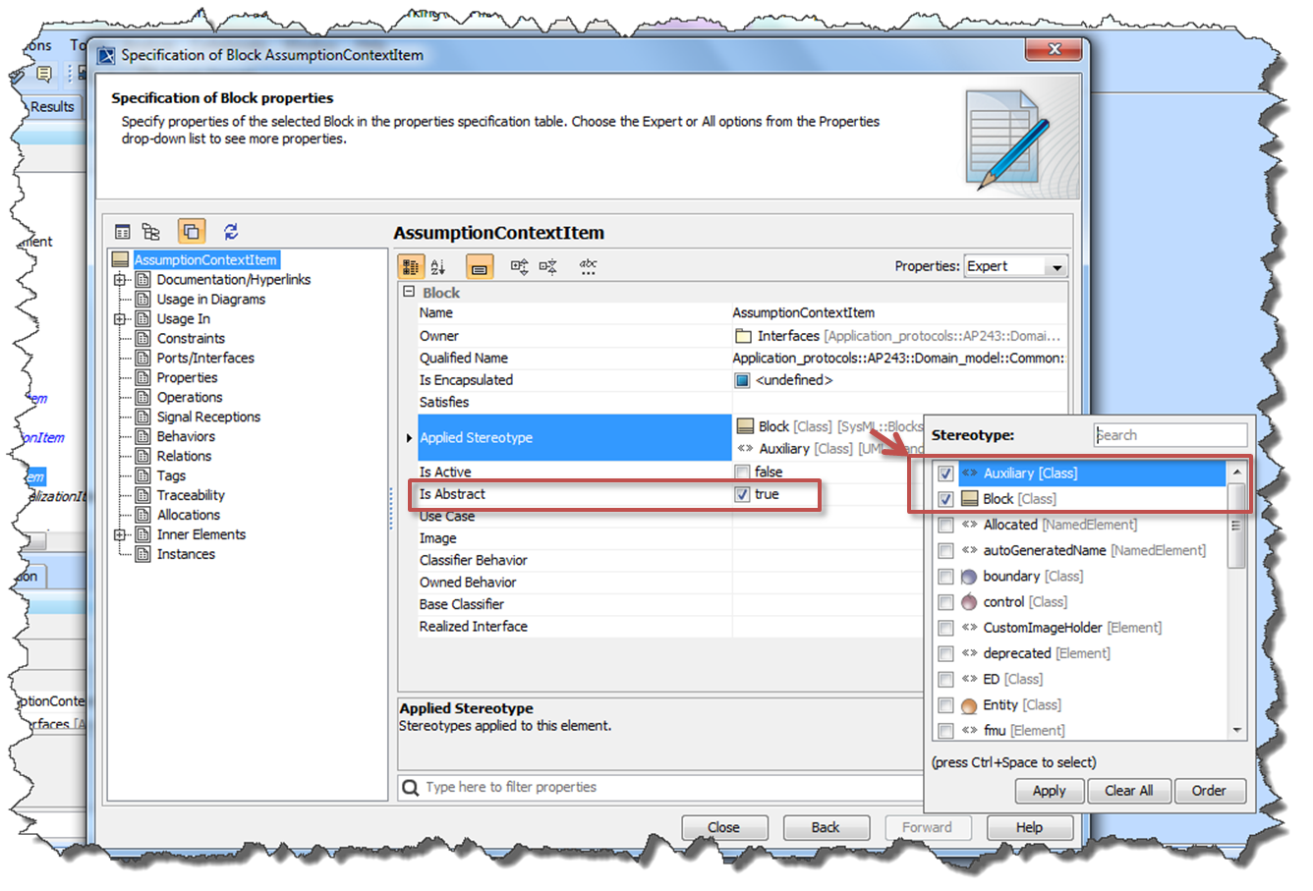Uncheck the Auxiliary [Class] stereotype checkbox
The height and width of the screenshot is (891, 1313).
[x=945, y=473]
